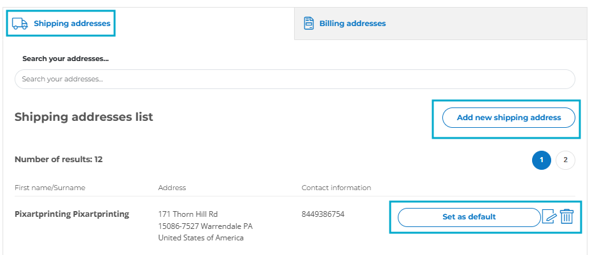
Task: Switch to the Shipping addresses tab label
Action: [73, 24]
